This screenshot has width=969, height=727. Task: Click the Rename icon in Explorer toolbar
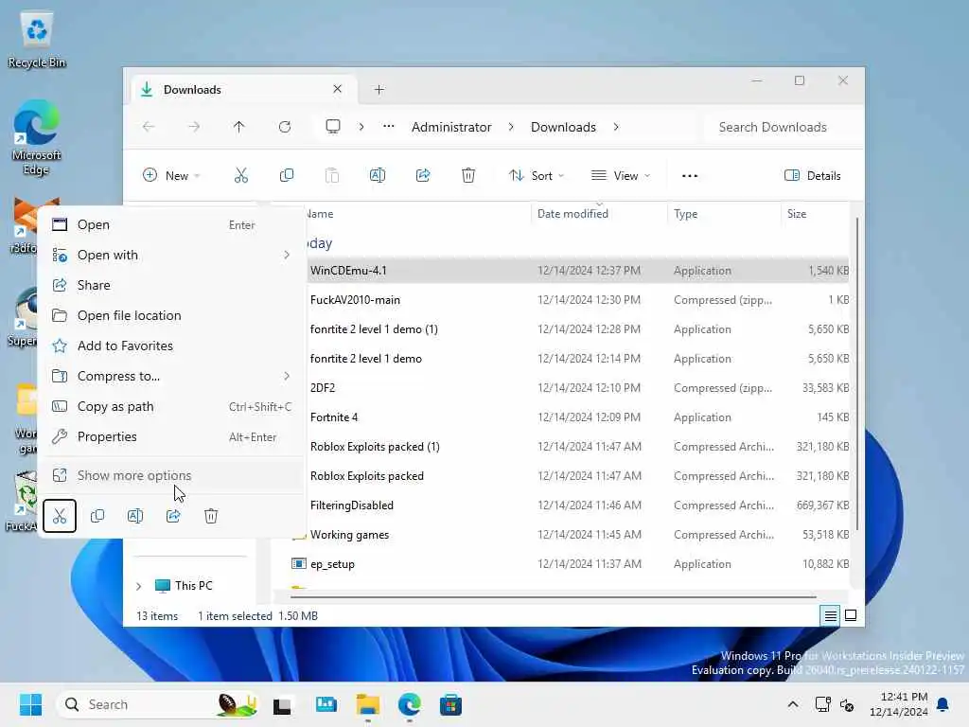coord(377,175)
